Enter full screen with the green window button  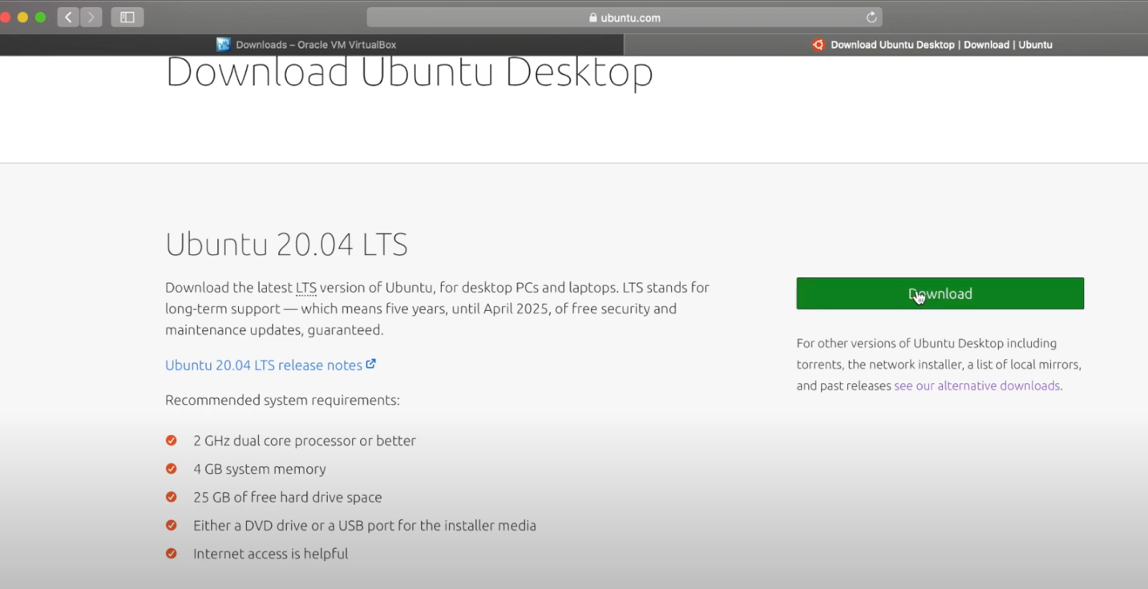[41, 17]
